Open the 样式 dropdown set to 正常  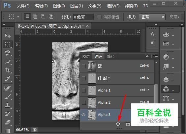click(152, 17)
